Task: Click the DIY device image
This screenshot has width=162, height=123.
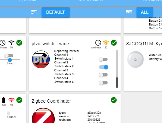Action: coord(41,59)
